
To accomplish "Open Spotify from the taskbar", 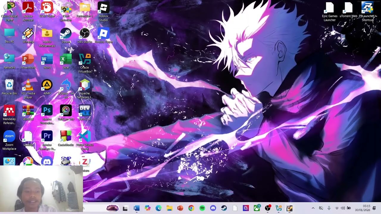I will pos(202,208).
